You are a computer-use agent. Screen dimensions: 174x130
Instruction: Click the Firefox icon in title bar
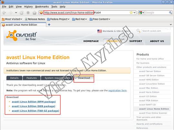coord(3,2)
